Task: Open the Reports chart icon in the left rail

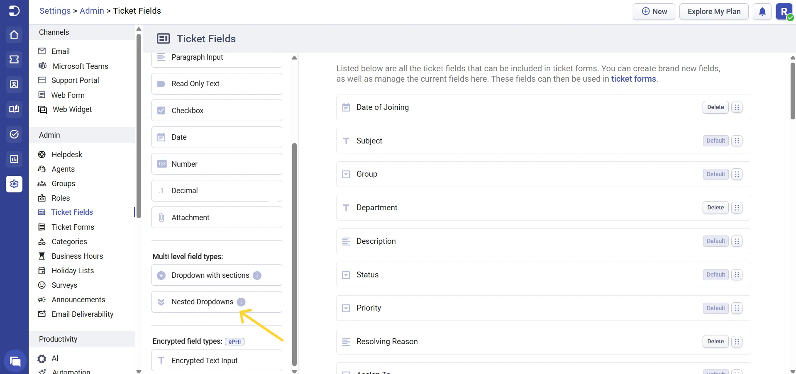Action: [14, 159]
